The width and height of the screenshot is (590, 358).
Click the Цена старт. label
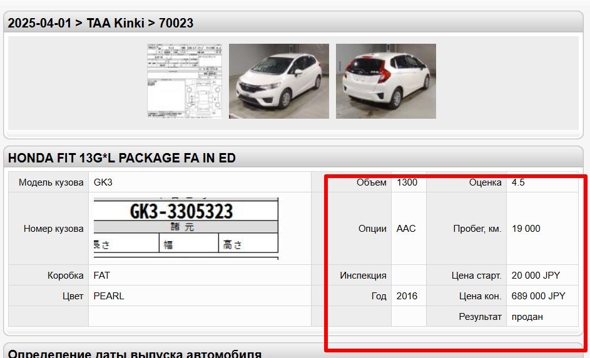coord(477,276)
